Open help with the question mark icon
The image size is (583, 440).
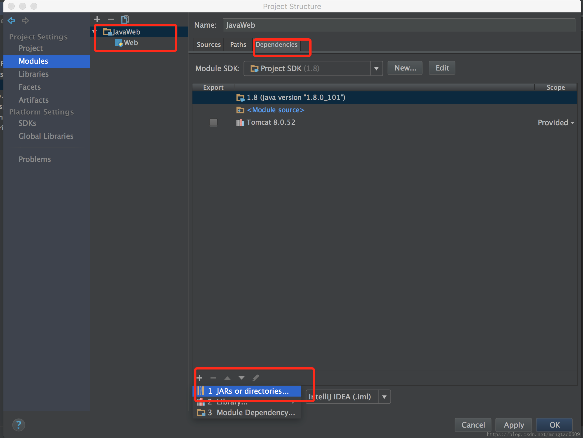click(x=19, y=425)
